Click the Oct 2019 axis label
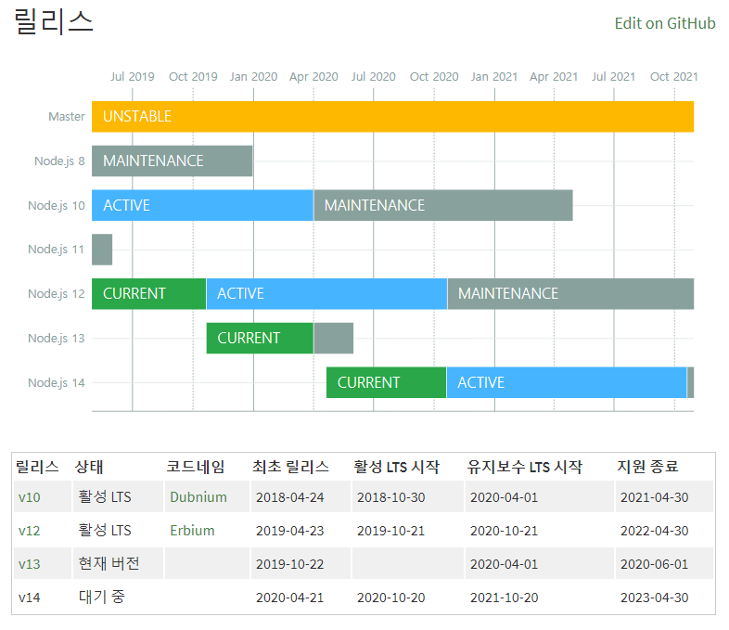 (x=193, y=77)
